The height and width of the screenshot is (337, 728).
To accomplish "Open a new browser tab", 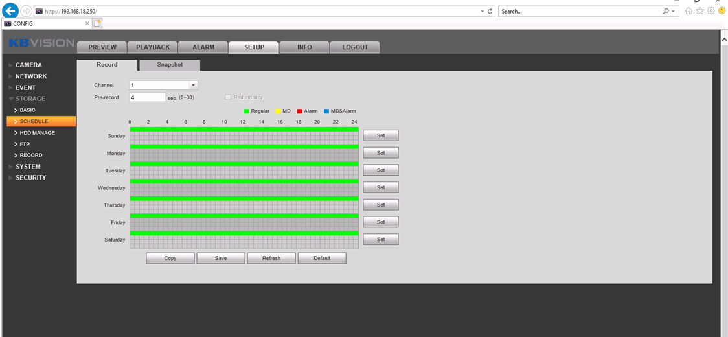I will click(98, 23).
